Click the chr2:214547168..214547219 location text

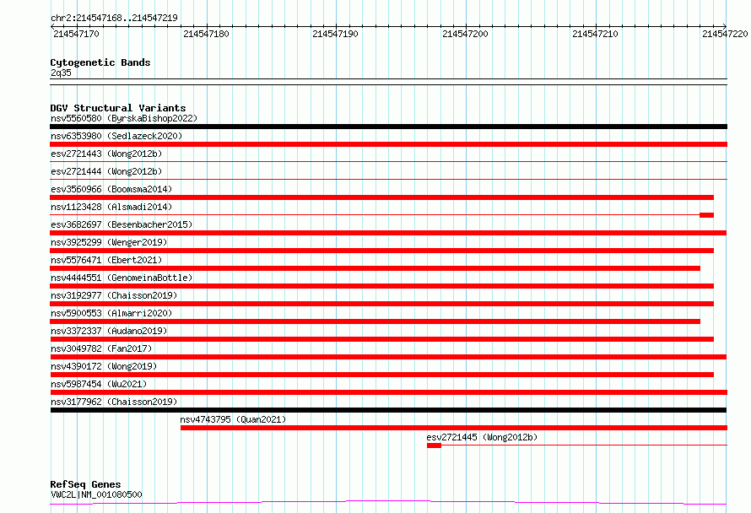click(x=114, y=18)
